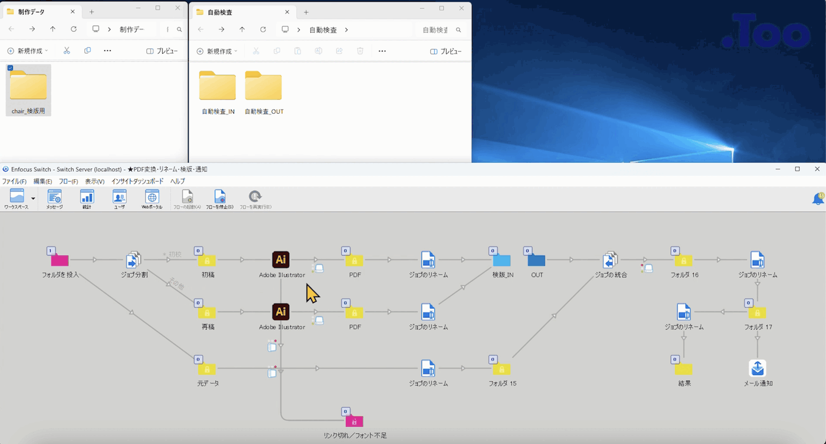Select the ジョブ分割 node icon
The height and width of the screenshot is (444, 826).
[x=133, y=259]
